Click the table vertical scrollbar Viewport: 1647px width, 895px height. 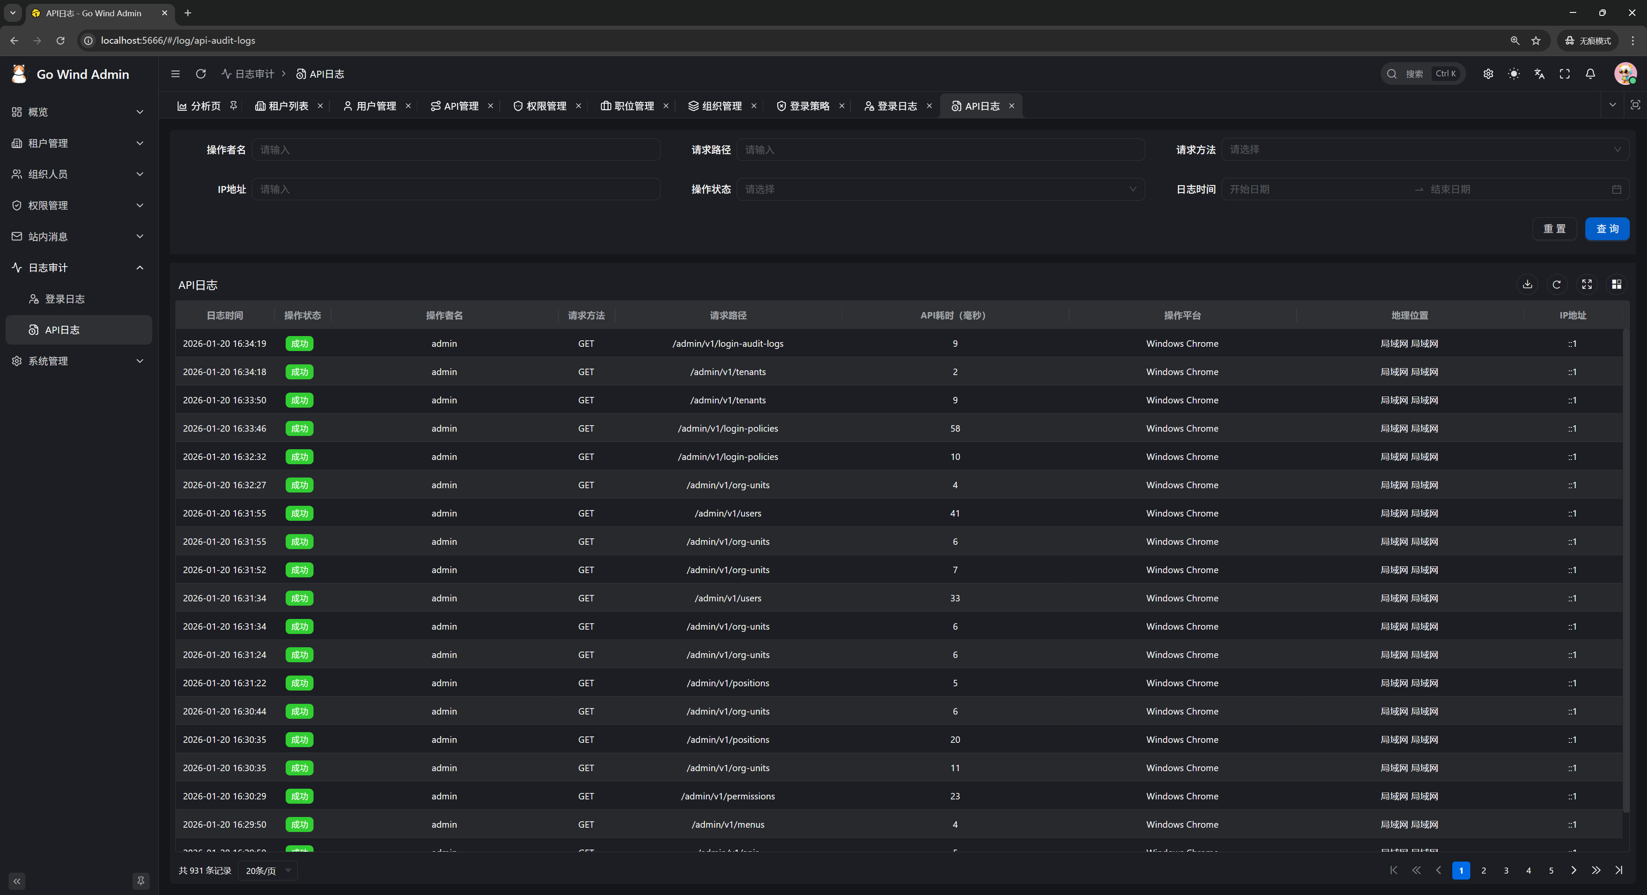point(1625,571)
